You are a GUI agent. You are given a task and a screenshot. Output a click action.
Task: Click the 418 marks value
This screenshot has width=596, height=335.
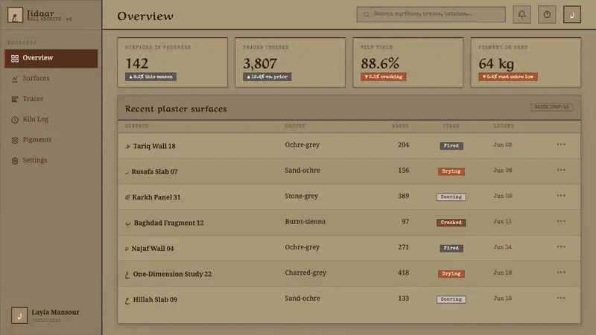[403, 272]
